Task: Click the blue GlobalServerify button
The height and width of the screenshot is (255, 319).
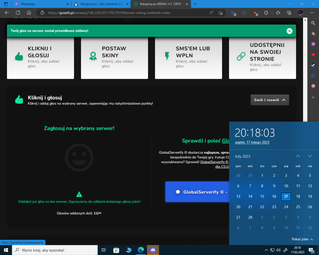Action: 197,192
